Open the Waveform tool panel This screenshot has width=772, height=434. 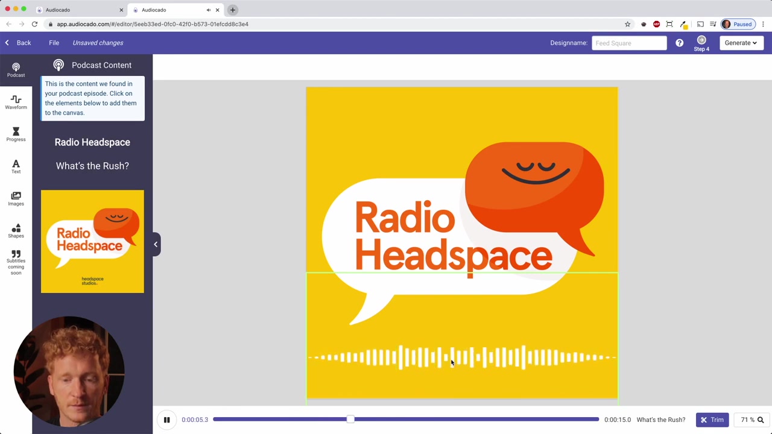pyautogui.click(x=16, y=102)
